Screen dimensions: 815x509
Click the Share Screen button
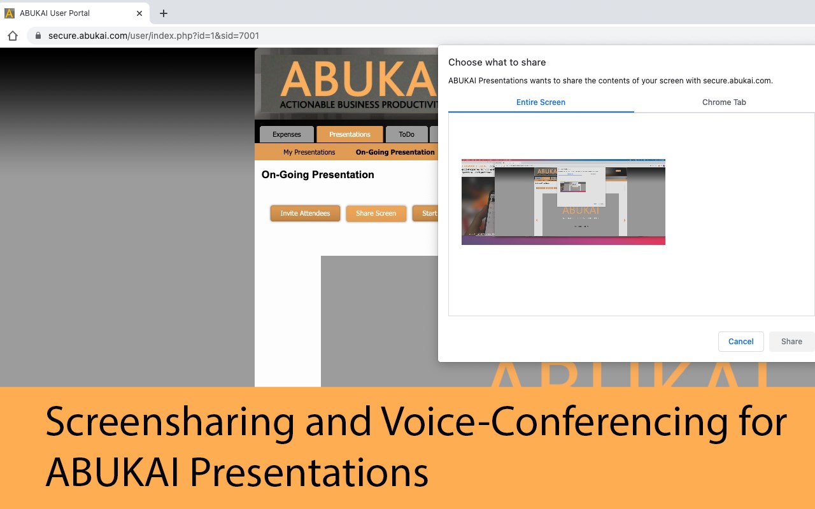(376, 213)
